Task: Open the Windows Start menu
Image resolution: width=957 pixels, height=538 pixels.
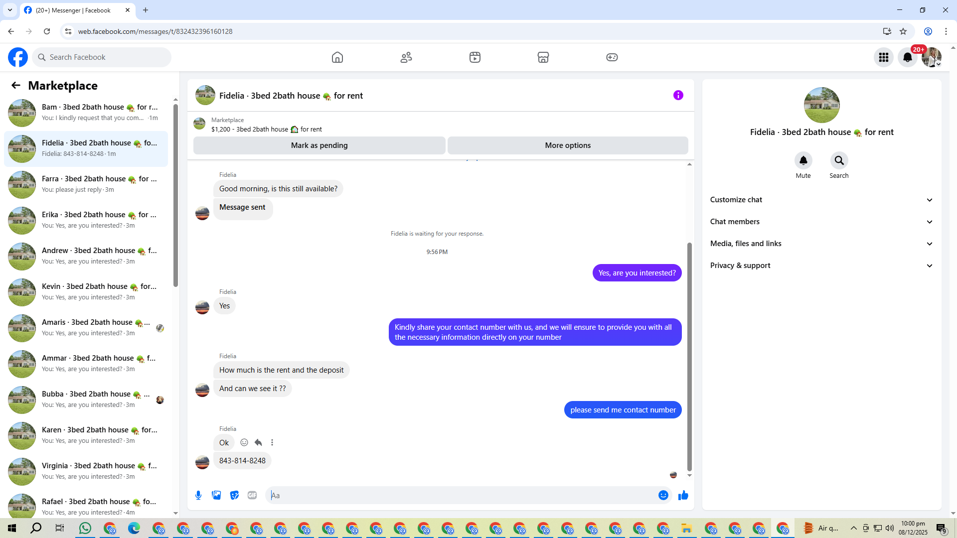Action: 12,528
